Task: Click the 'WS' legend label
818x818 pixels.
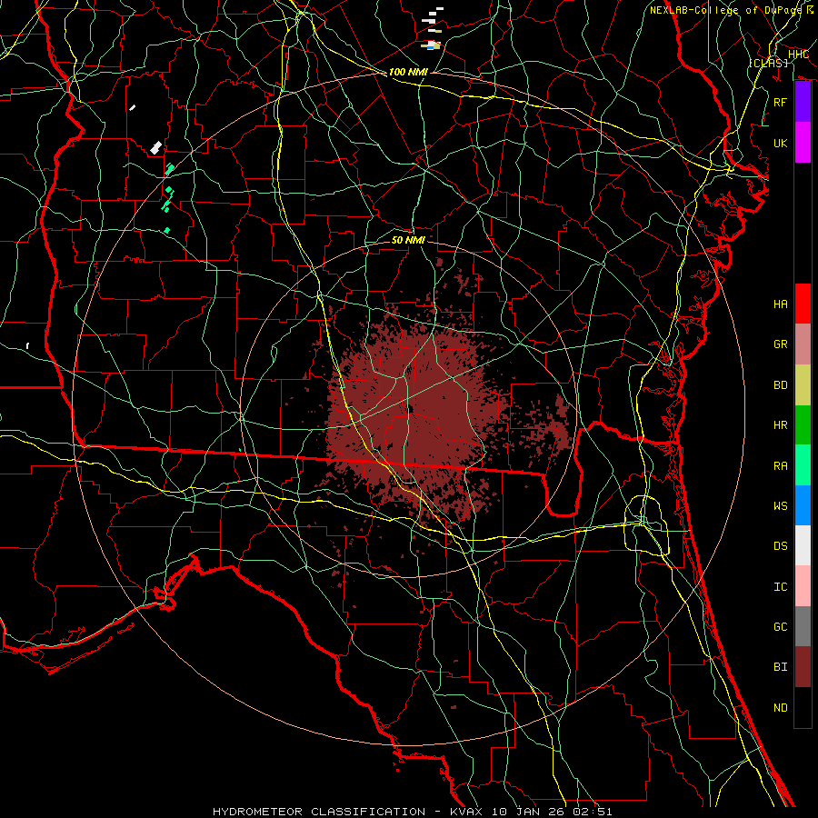Action: click(780, 505)
